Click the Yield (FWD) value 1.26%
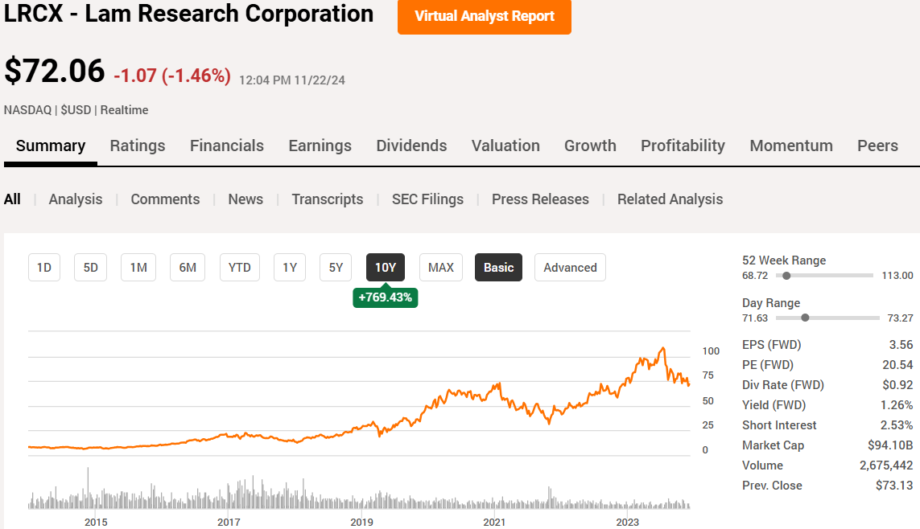920x529 pixels. pyautogui.click(x=897, y=405)
